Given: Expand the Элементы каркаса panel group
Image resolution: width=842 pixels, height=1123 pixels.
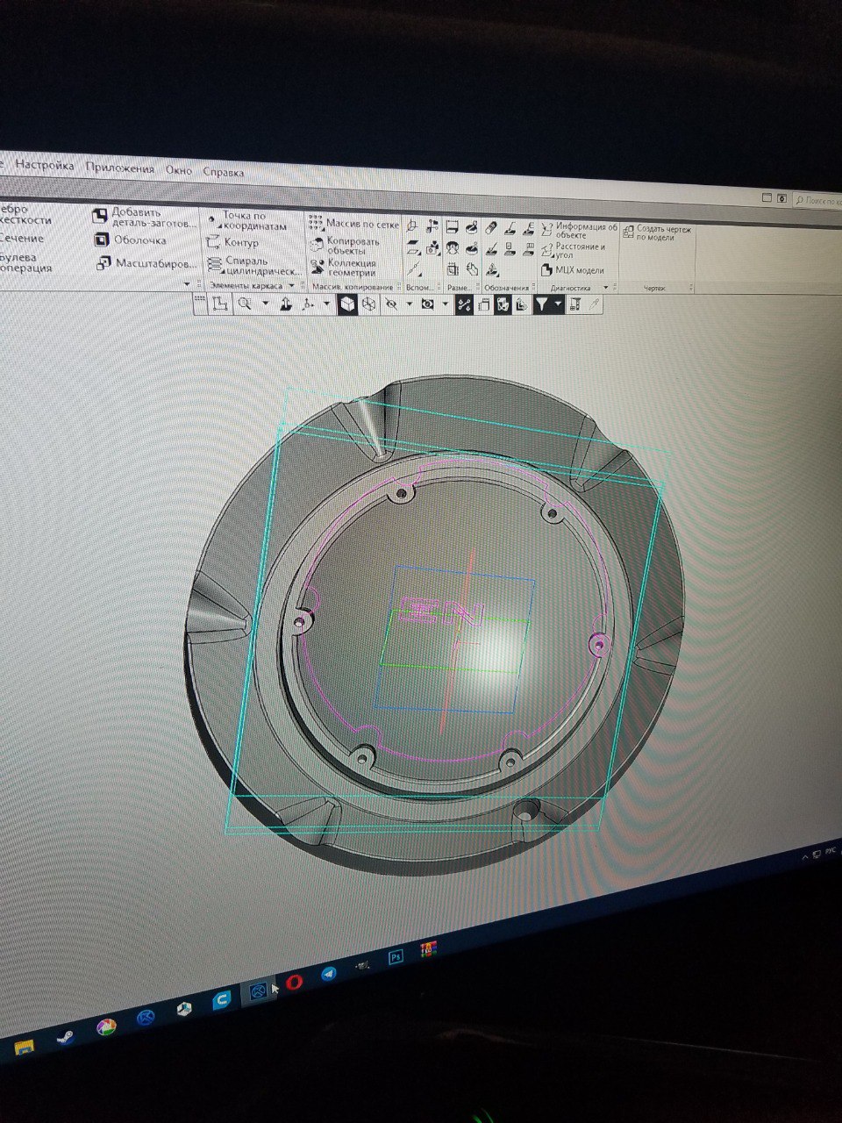Looking at the screenshot, I should [x=291, y=285].
